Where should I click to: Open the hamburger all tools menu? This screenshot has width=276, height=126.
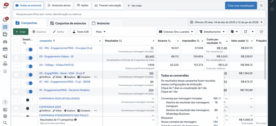[x=5, y=71]
